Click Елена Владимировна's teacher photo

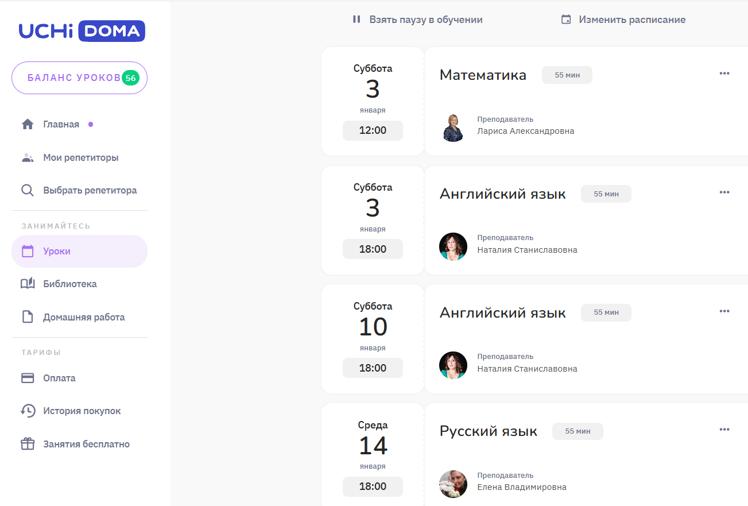pyautogui.click(x=453, y=484)
